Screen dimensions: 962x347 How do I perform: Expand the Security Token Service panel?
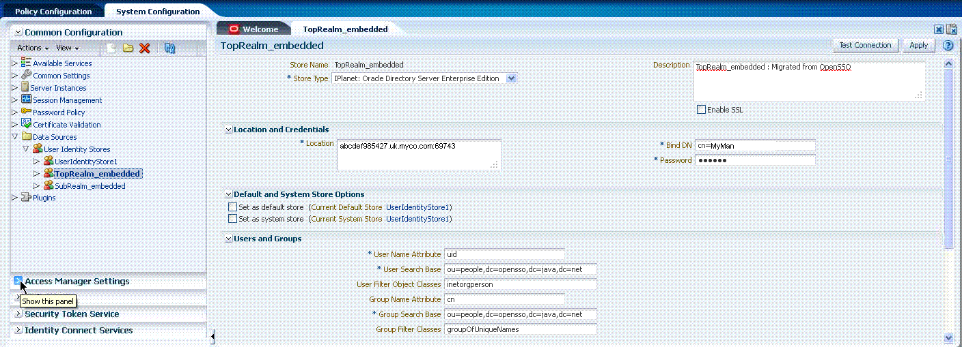(18, 314)
